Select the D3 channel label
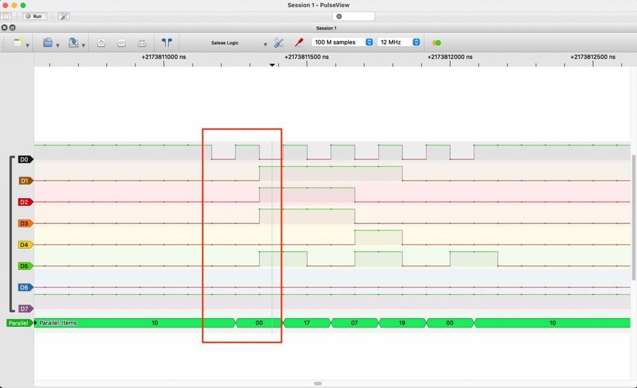 [26, 223]
